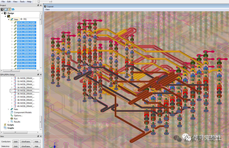Viewport: 229px width, 148px height.
Task: Click the scripts Project toolbar icon
Action: 9,9
